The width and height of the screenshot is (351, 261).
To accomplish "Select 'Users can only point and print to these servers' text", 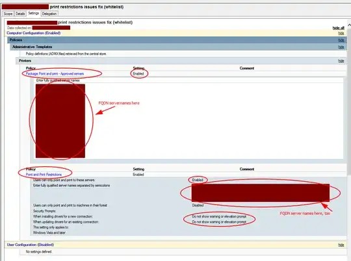I will click(64, 180).
